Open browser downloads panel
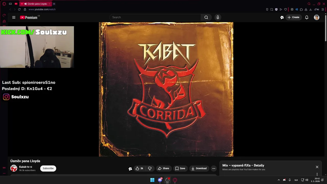327x184 pixels. coord(310,9)
